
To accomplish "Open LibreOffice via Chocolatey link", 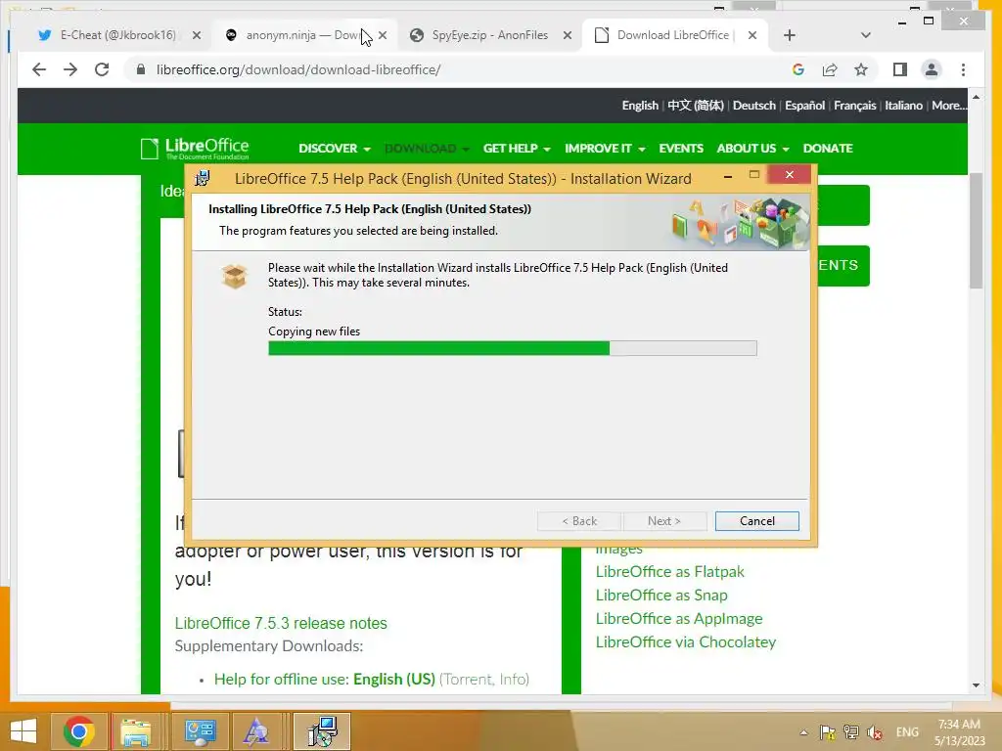I will coord(686,641).
